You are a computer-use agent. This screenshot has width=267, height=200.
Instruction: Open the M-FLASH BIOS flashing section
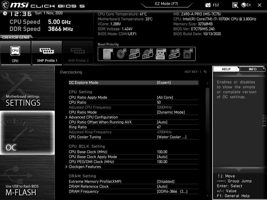(27, 177)
